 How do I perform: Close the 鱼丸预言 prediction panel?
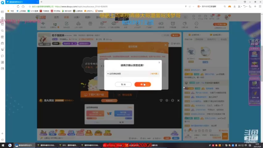[x=179, y=101]
